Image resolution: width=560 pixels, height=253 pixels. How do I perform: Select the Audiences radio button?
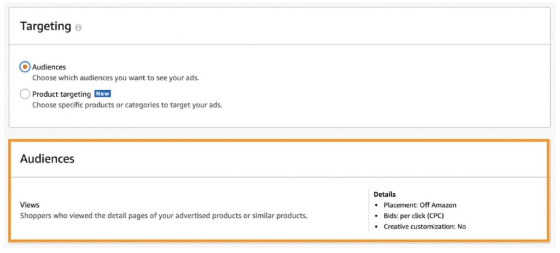[25, 67]
